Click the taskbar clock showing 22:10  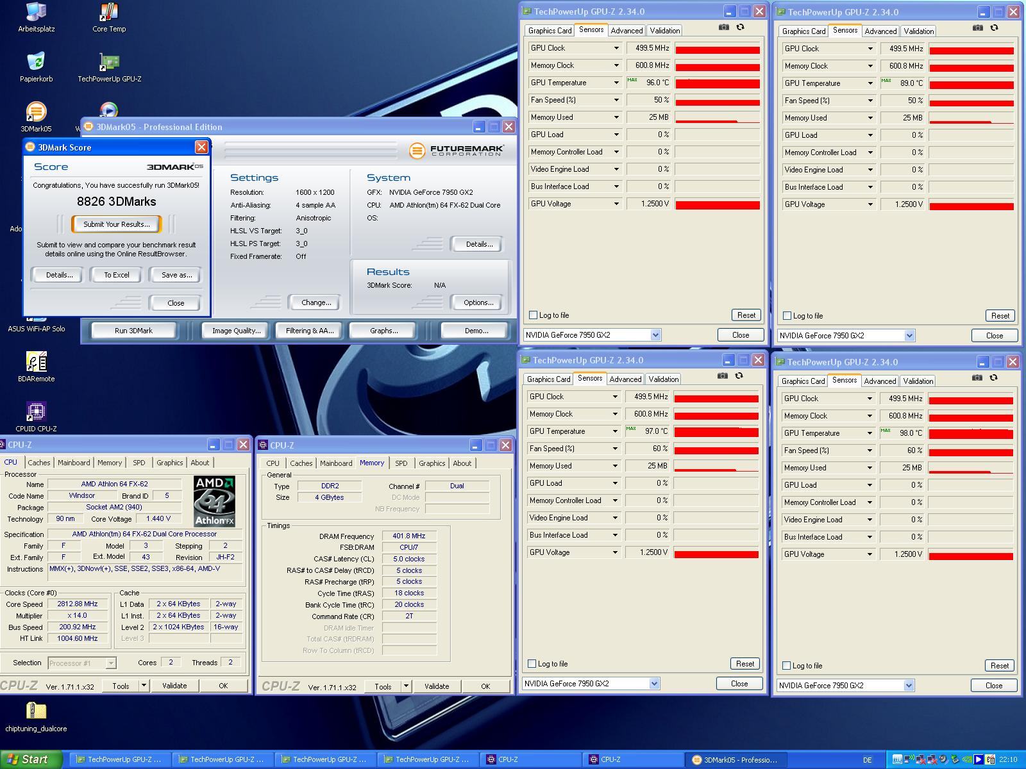1008,759
